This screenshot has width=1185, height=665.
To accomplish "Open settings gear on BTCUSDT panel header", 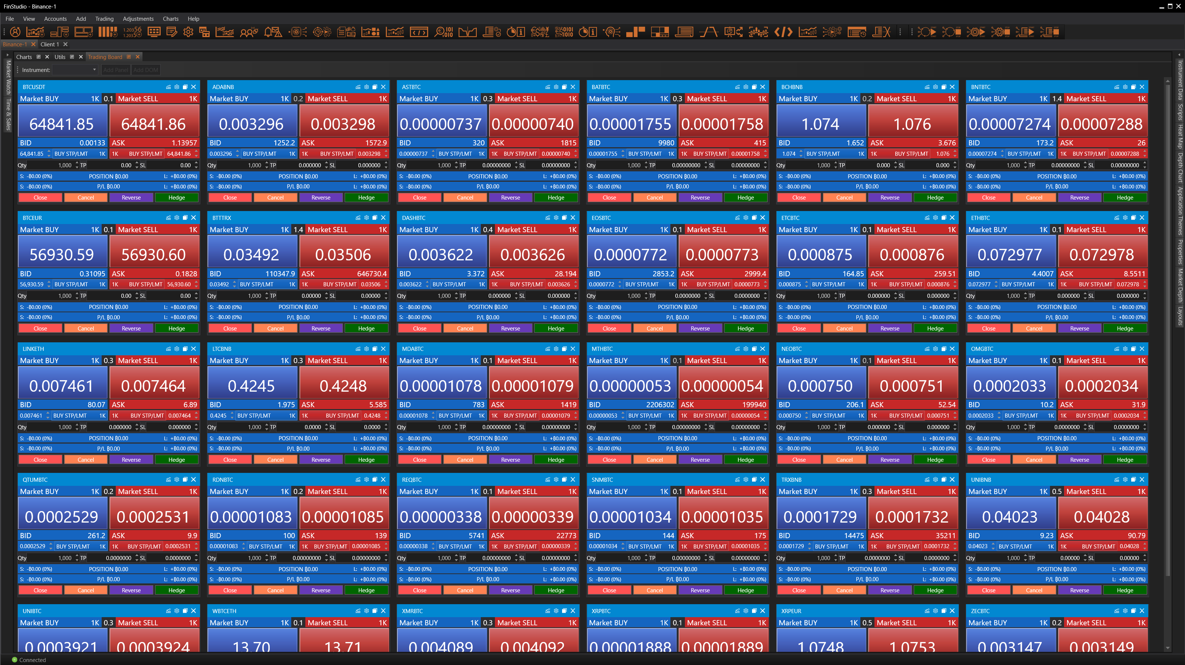I will click(177, 87).
